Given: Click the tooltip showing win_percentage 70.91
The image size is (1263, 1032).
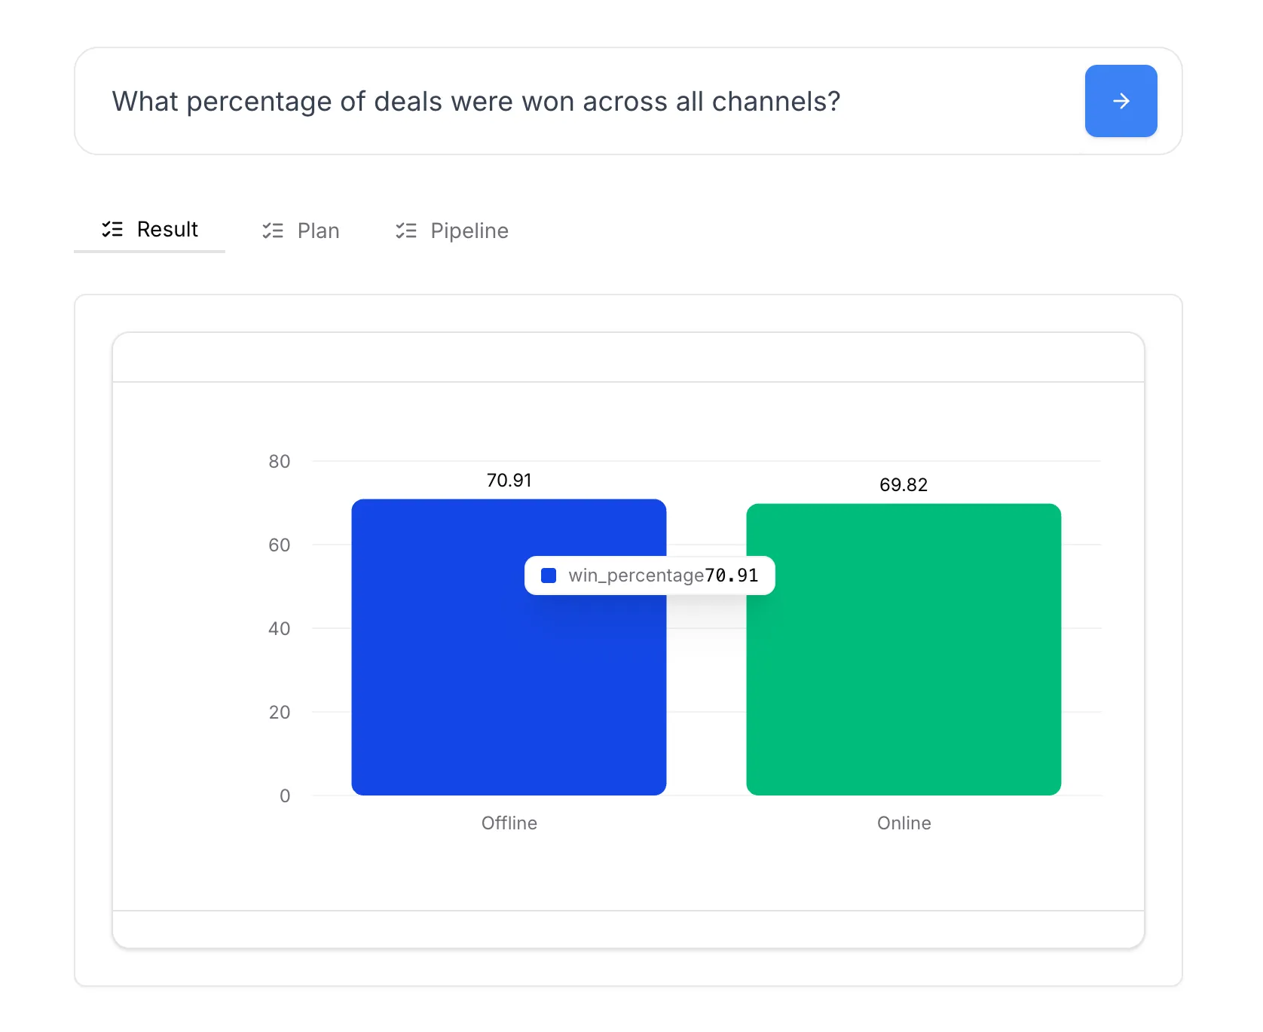Looking at the screenshot, I should [x=649, y=576].
